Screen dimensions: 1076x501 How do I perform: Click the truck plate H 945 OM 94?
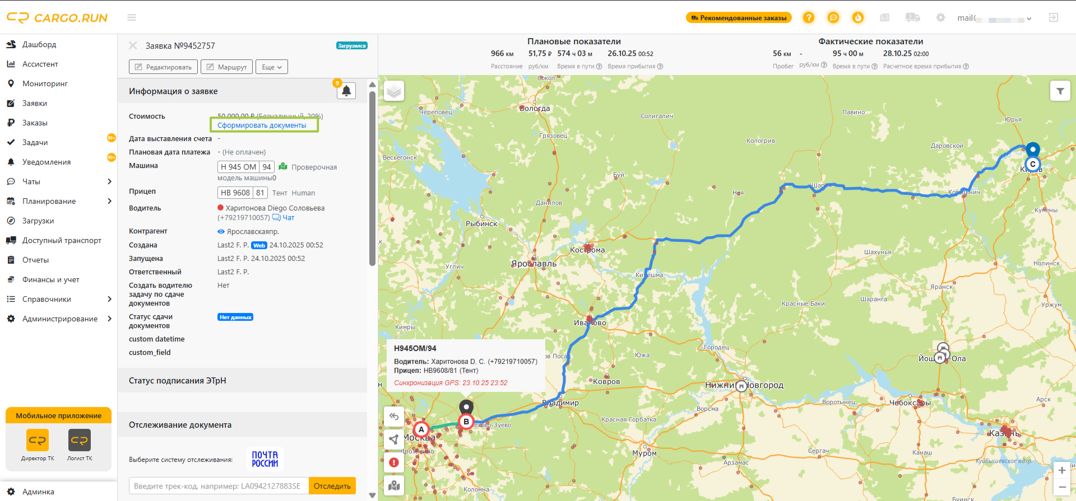tap(245, 167)
